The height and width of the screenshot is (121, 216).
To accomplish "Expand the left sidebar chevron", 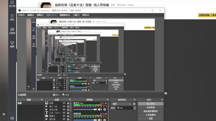I will pyautogui.click(x=16, y=56).
